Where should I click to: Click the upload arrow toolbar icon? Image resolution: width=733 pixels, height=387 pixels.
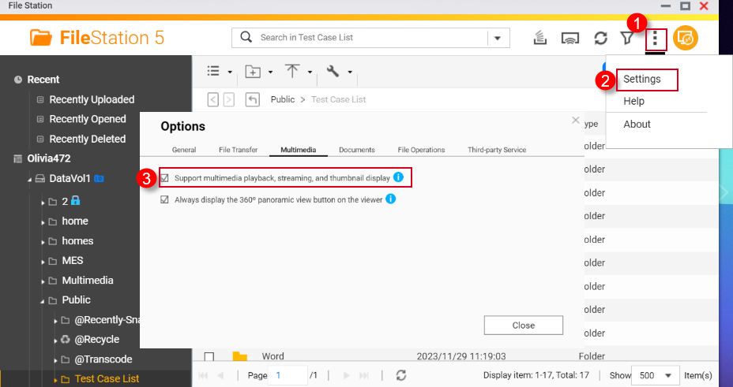coord(292,71)
